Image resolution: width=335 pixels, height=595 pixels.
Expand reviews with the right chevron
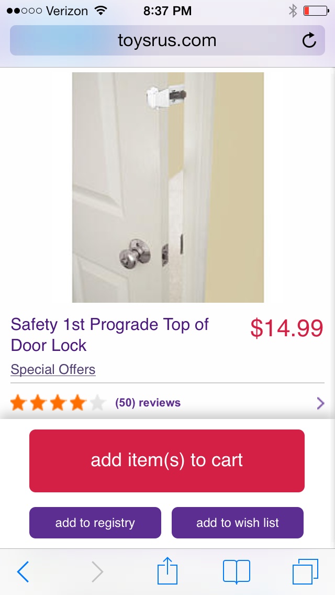point(320,403)
